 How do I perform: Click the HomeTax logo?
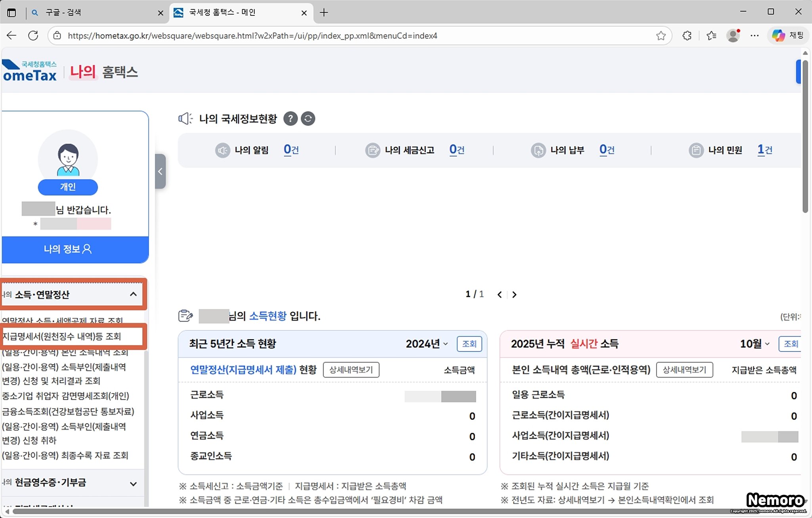[30, 72]
